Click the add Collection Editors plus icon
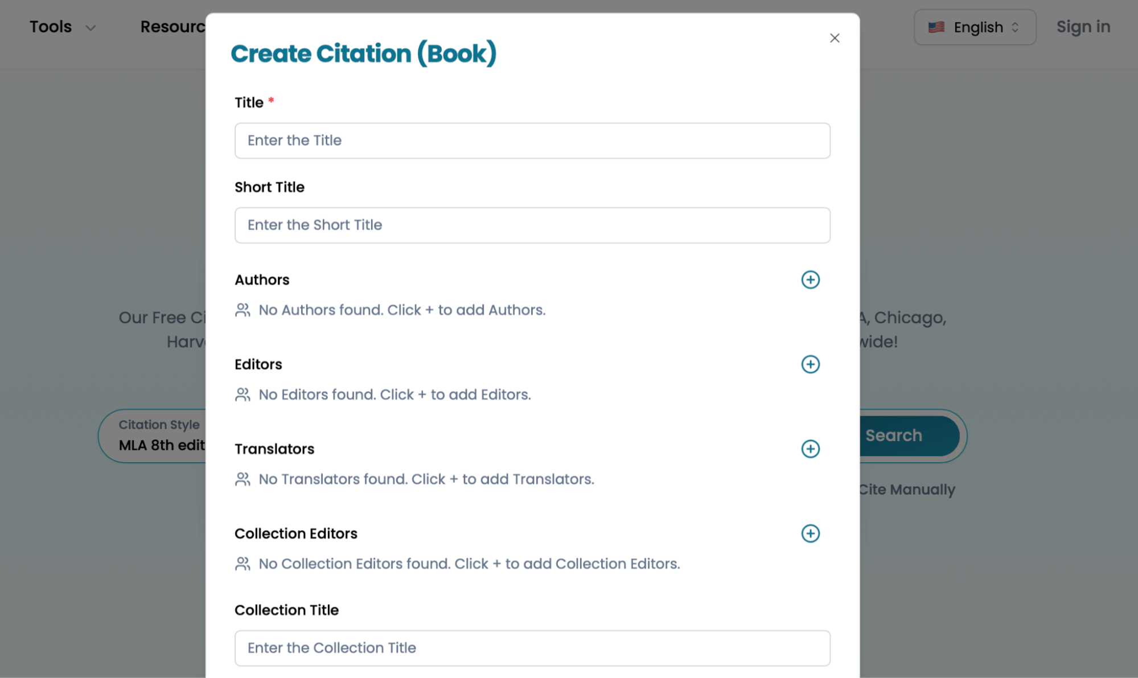 click(810, 533)
